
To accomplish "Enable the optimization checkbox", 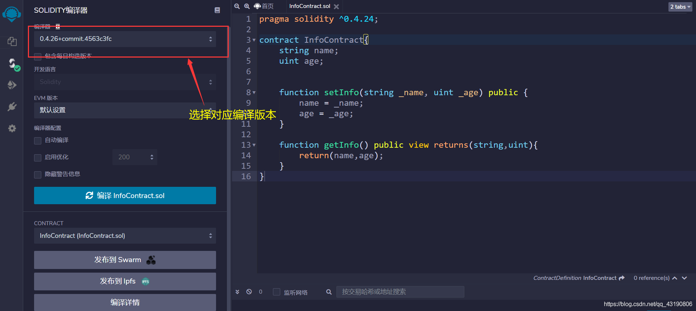I will point(38,157).
